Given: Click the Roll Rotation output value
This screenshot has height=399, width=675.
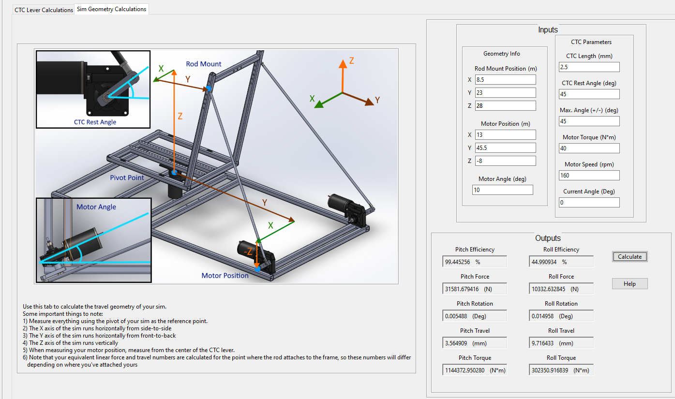Looking at the screenshot, I should pyautogui.click(x=561, y=316).
